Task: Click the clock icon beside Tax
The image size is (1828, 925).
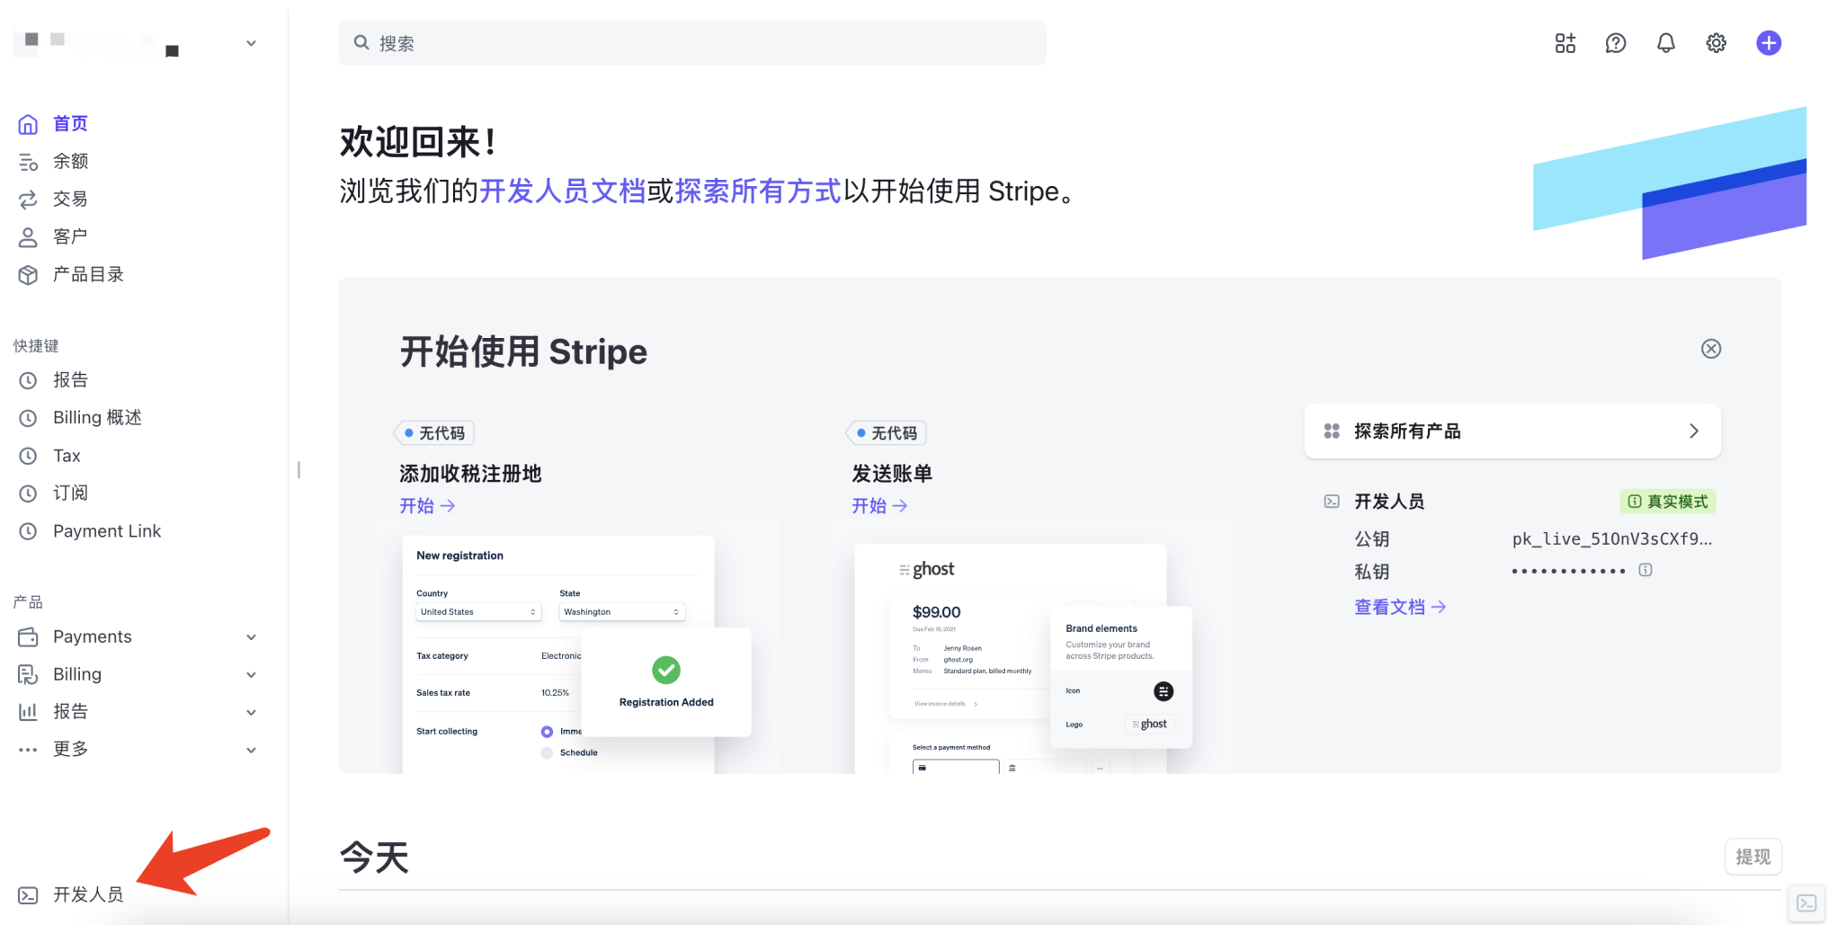Action: pos(28,456)
